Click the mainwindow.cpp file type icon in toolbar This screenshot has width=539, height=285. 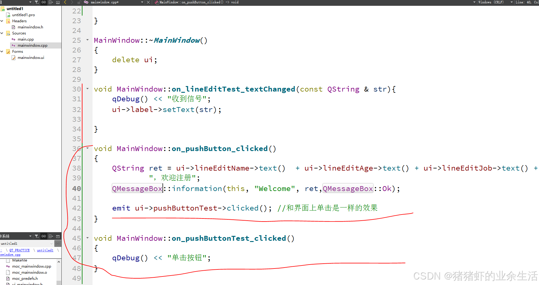[x=86, y=2]
